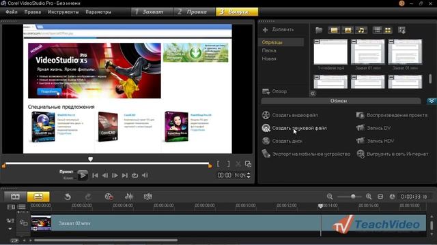
Task: Switch to timeline view
Action: click(x=38, y=197)
